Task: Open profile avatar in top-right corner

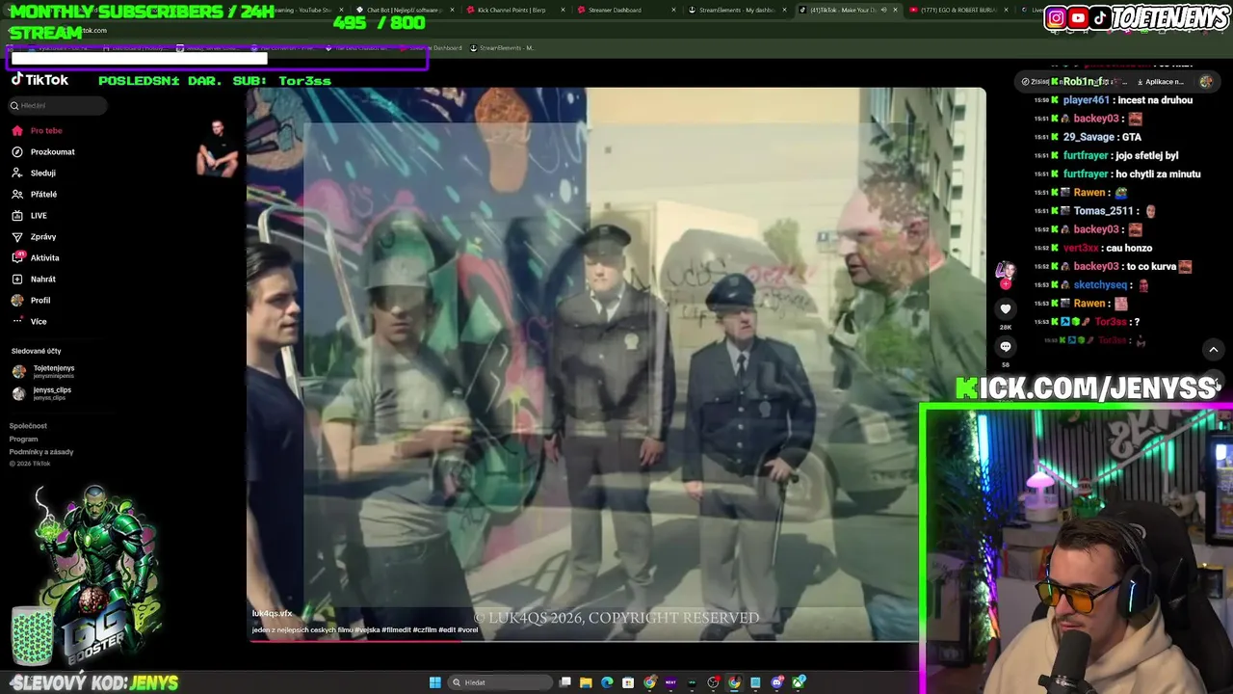Action: point(1206,82)
